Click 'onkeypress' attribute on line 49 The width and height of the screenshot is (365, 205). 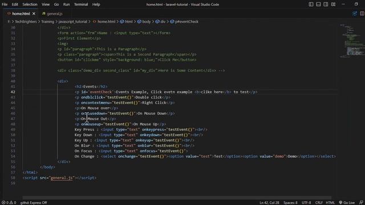pos(153,129)
